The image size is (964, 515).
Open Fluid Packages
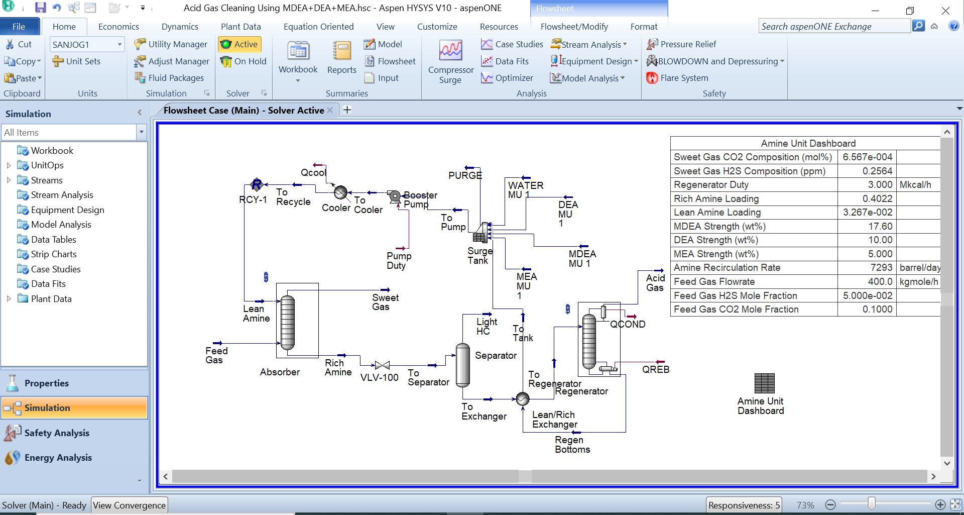(169, 78)
